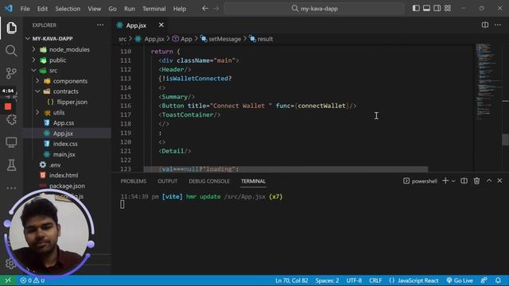Go back in navigation history
509x286 pixels.
pos(205,9)
